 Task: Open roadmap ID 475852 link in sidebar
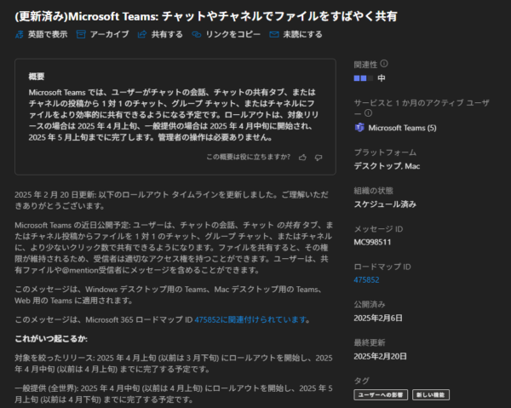366,280
